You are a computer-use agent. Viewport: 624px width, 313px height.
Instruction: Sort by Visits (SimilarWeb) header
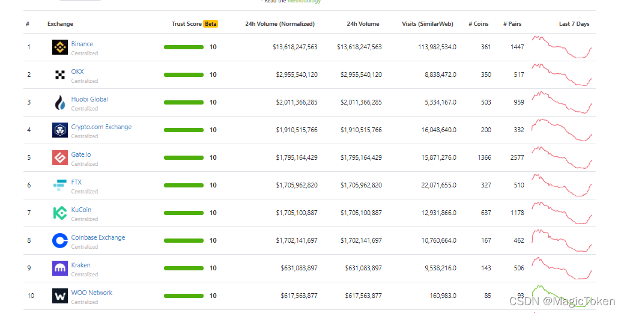(x=428, y=24)
